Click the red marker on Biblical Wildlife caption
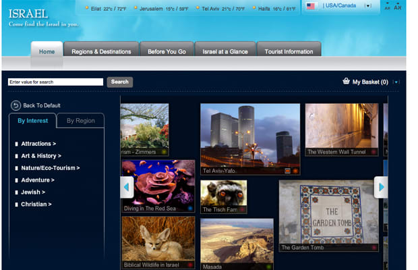The width and height of the screenshot is (418, 270). pyautogui.click(x=190, y=265)
